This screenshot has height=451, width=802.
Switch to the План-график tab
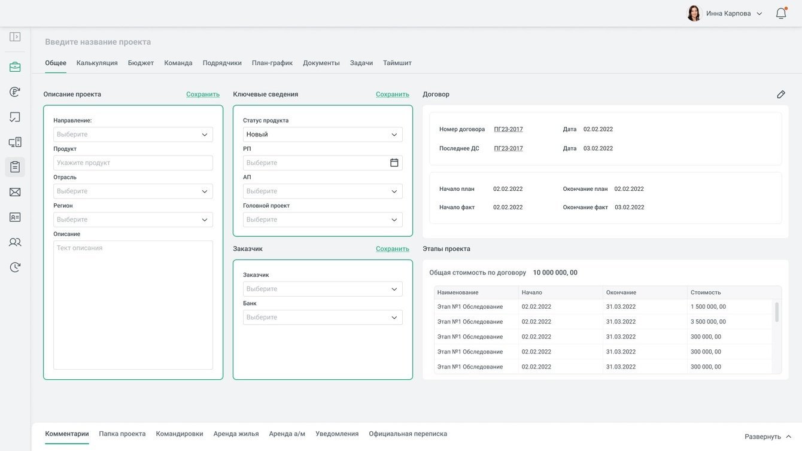click(x=272, y=63)
